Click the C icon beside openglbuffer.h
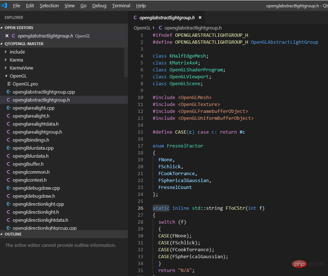The height and width of the screenshot is (276, 328). point(8,164)
